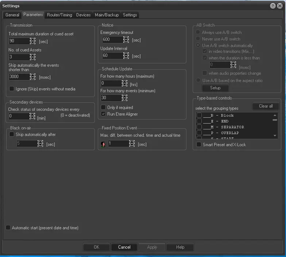Switch to the Router/Timing tab
This screenshot has width=286, height=257.
click(x=59, y=15)
